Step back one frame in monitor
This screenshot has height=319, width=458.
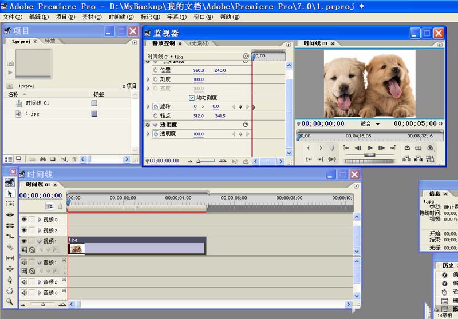coord(358,148)
